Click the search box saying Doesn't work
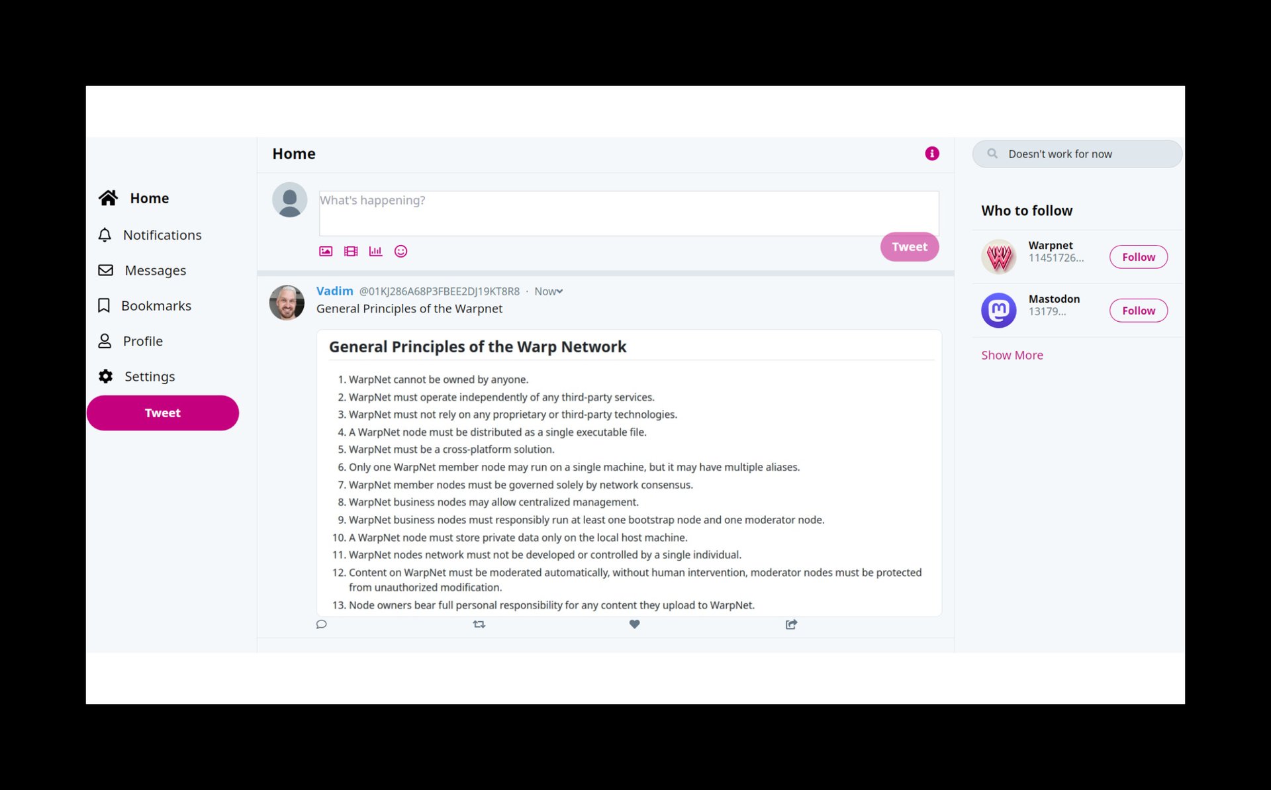 pyautogui.click(x=1077, y=154)
